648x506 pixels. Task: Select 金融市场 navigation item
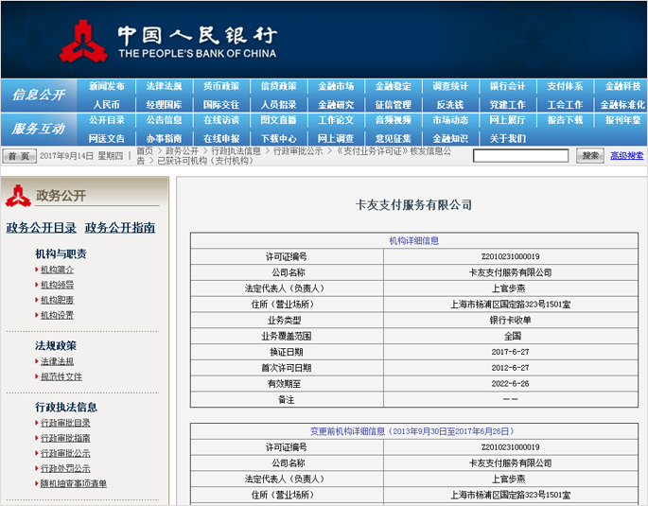[x=336, y=86]
